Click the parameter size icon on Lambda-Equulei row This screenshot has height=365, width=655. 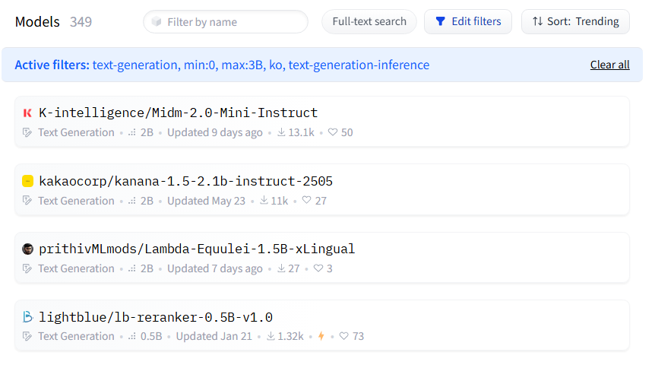pos(132,269)
